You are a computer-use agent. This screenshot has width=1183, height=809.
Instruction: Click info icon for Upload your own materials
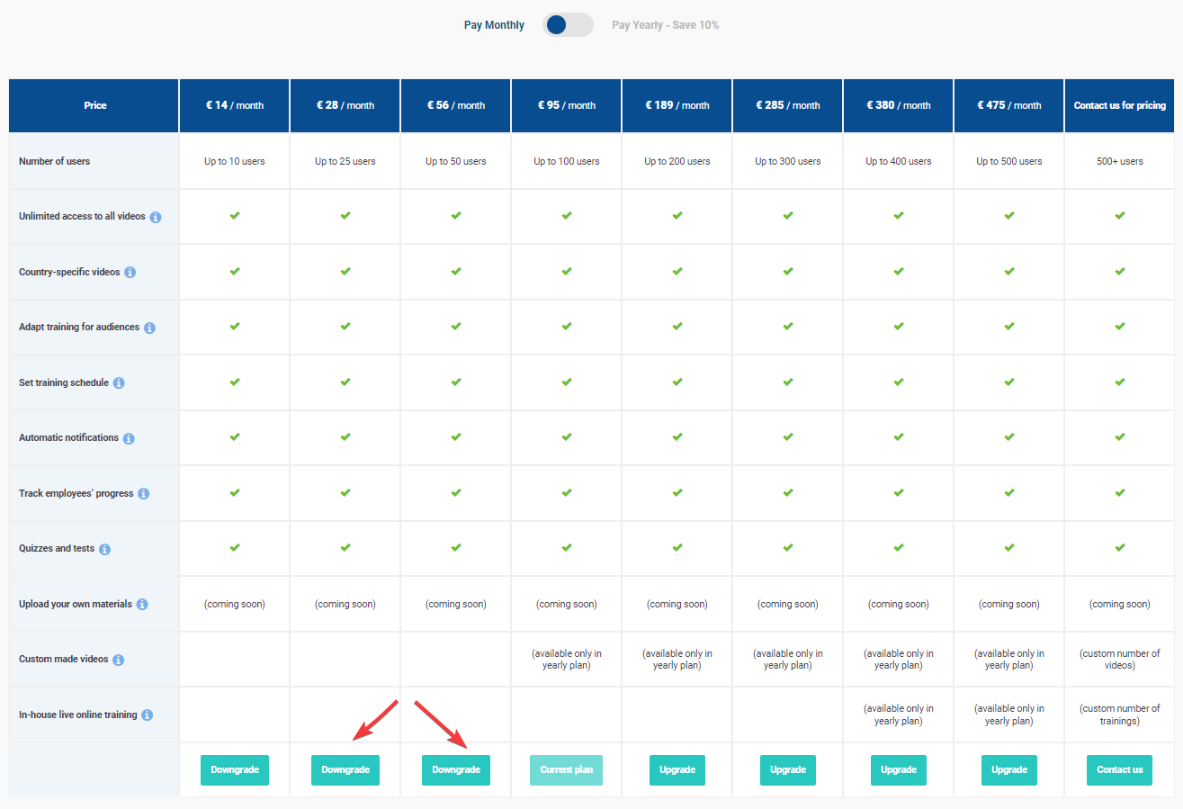pyautogui.click(x=142, y=605)
